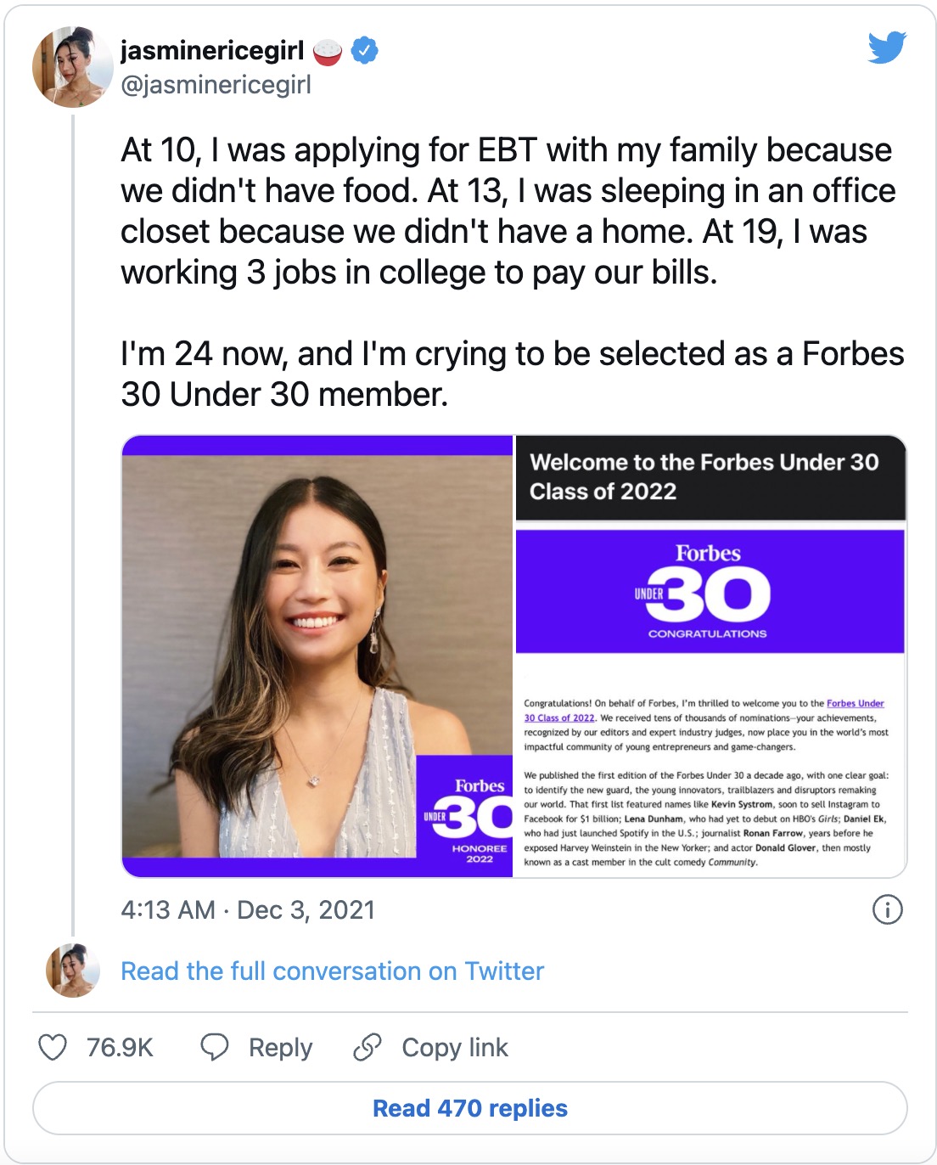Click the Reply text label

tap(280, 1047)
